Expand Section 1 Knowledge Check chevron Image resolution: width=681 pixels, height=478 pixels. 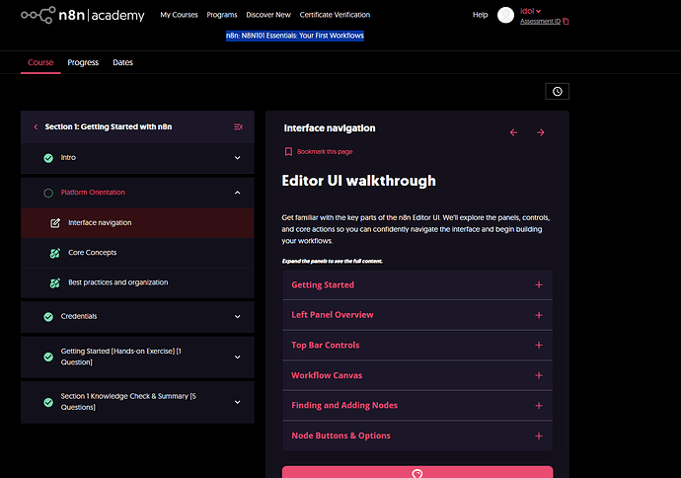[238, 402]
